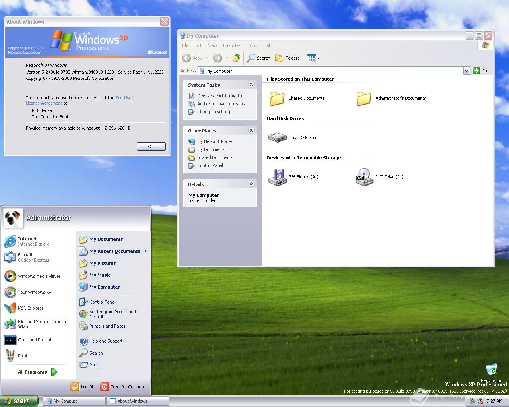Open Tour Windows XP
509x407 pixels.
pyautogui.click(x=37, y=292)
